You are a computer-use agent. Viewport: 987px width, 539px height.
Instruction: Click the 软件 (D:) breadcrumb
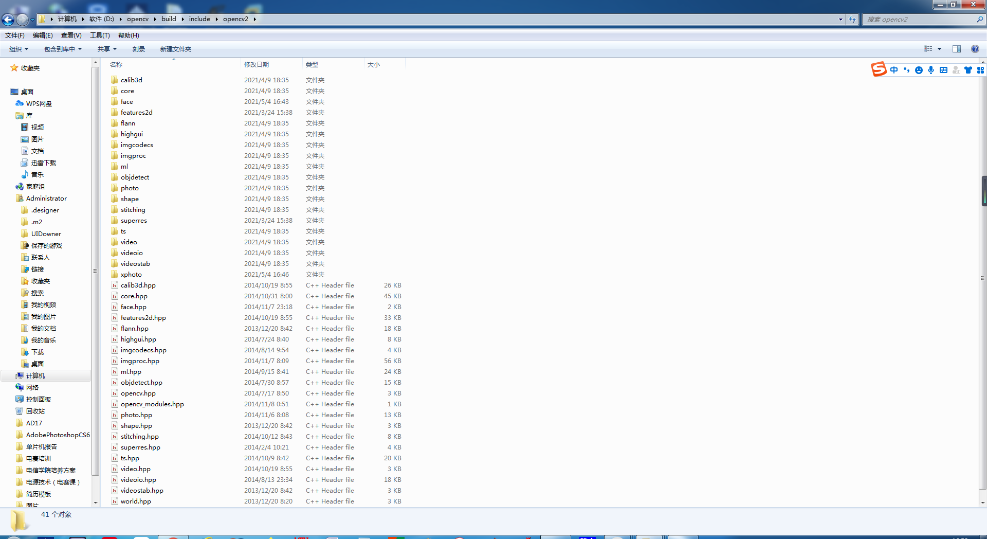pos(102,19)
